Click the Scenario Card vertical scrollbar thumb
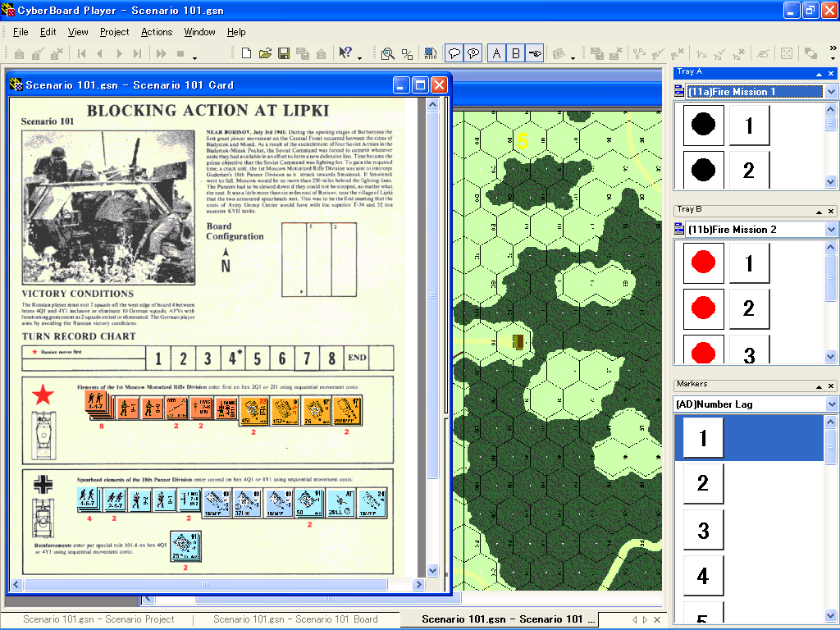Image resolution: width=840 pixels, height=630 pixels. pos(433,294)
